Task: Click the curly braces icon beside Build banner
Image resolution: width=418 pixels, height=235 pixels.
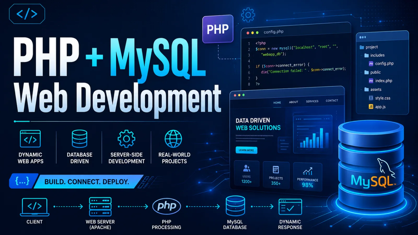Action: coord(22,181)
